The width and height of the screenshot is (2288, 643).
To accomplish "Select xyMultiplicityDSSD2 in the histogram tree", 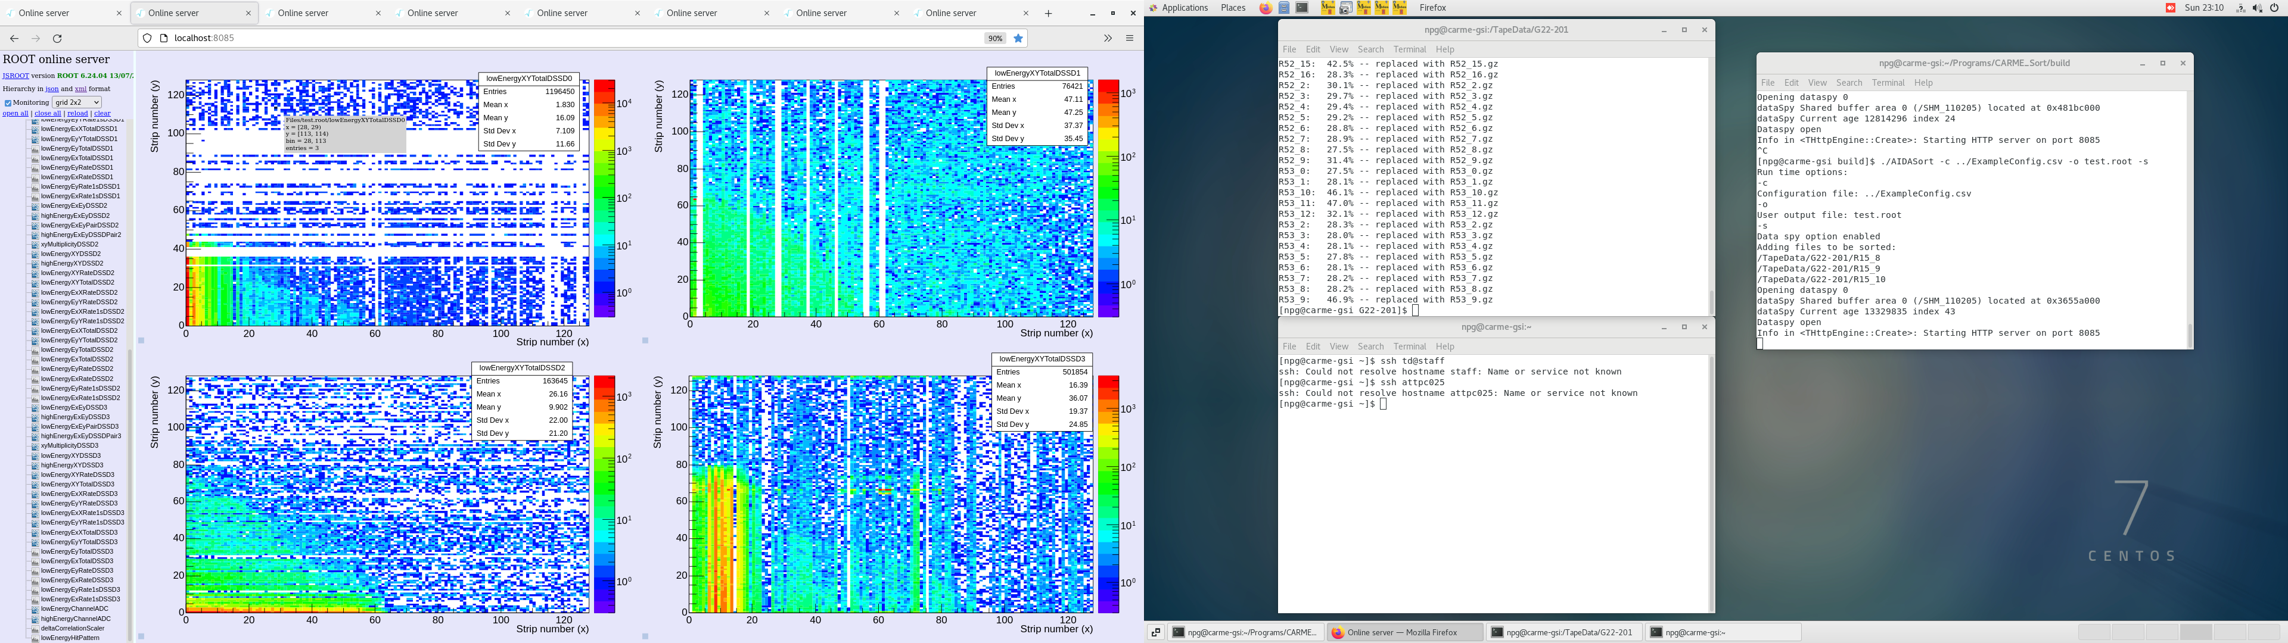I will [69, 244].
